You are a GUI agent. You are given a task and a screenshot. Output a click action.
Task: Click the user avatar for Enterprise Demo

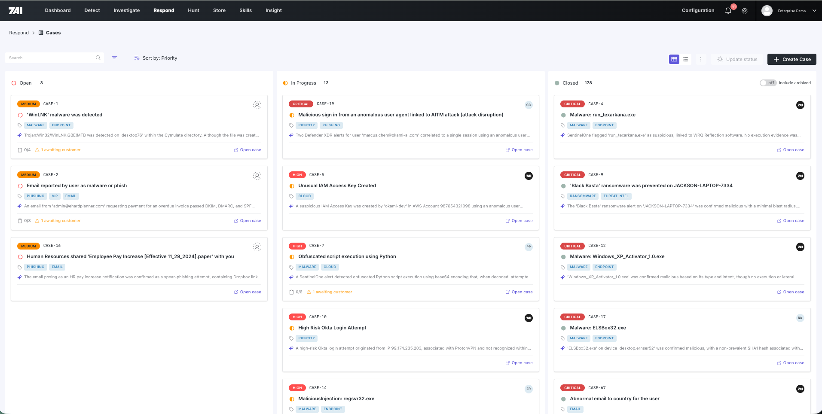pyautogui.click(x=767, y=11)
